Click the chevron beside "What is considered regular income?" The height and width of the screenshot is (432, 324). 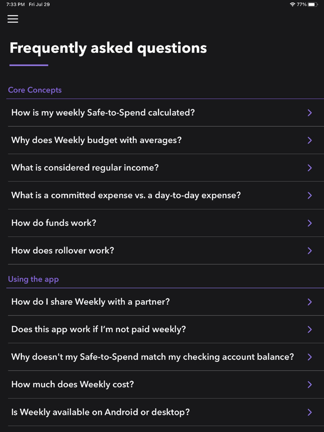(310, 167)
